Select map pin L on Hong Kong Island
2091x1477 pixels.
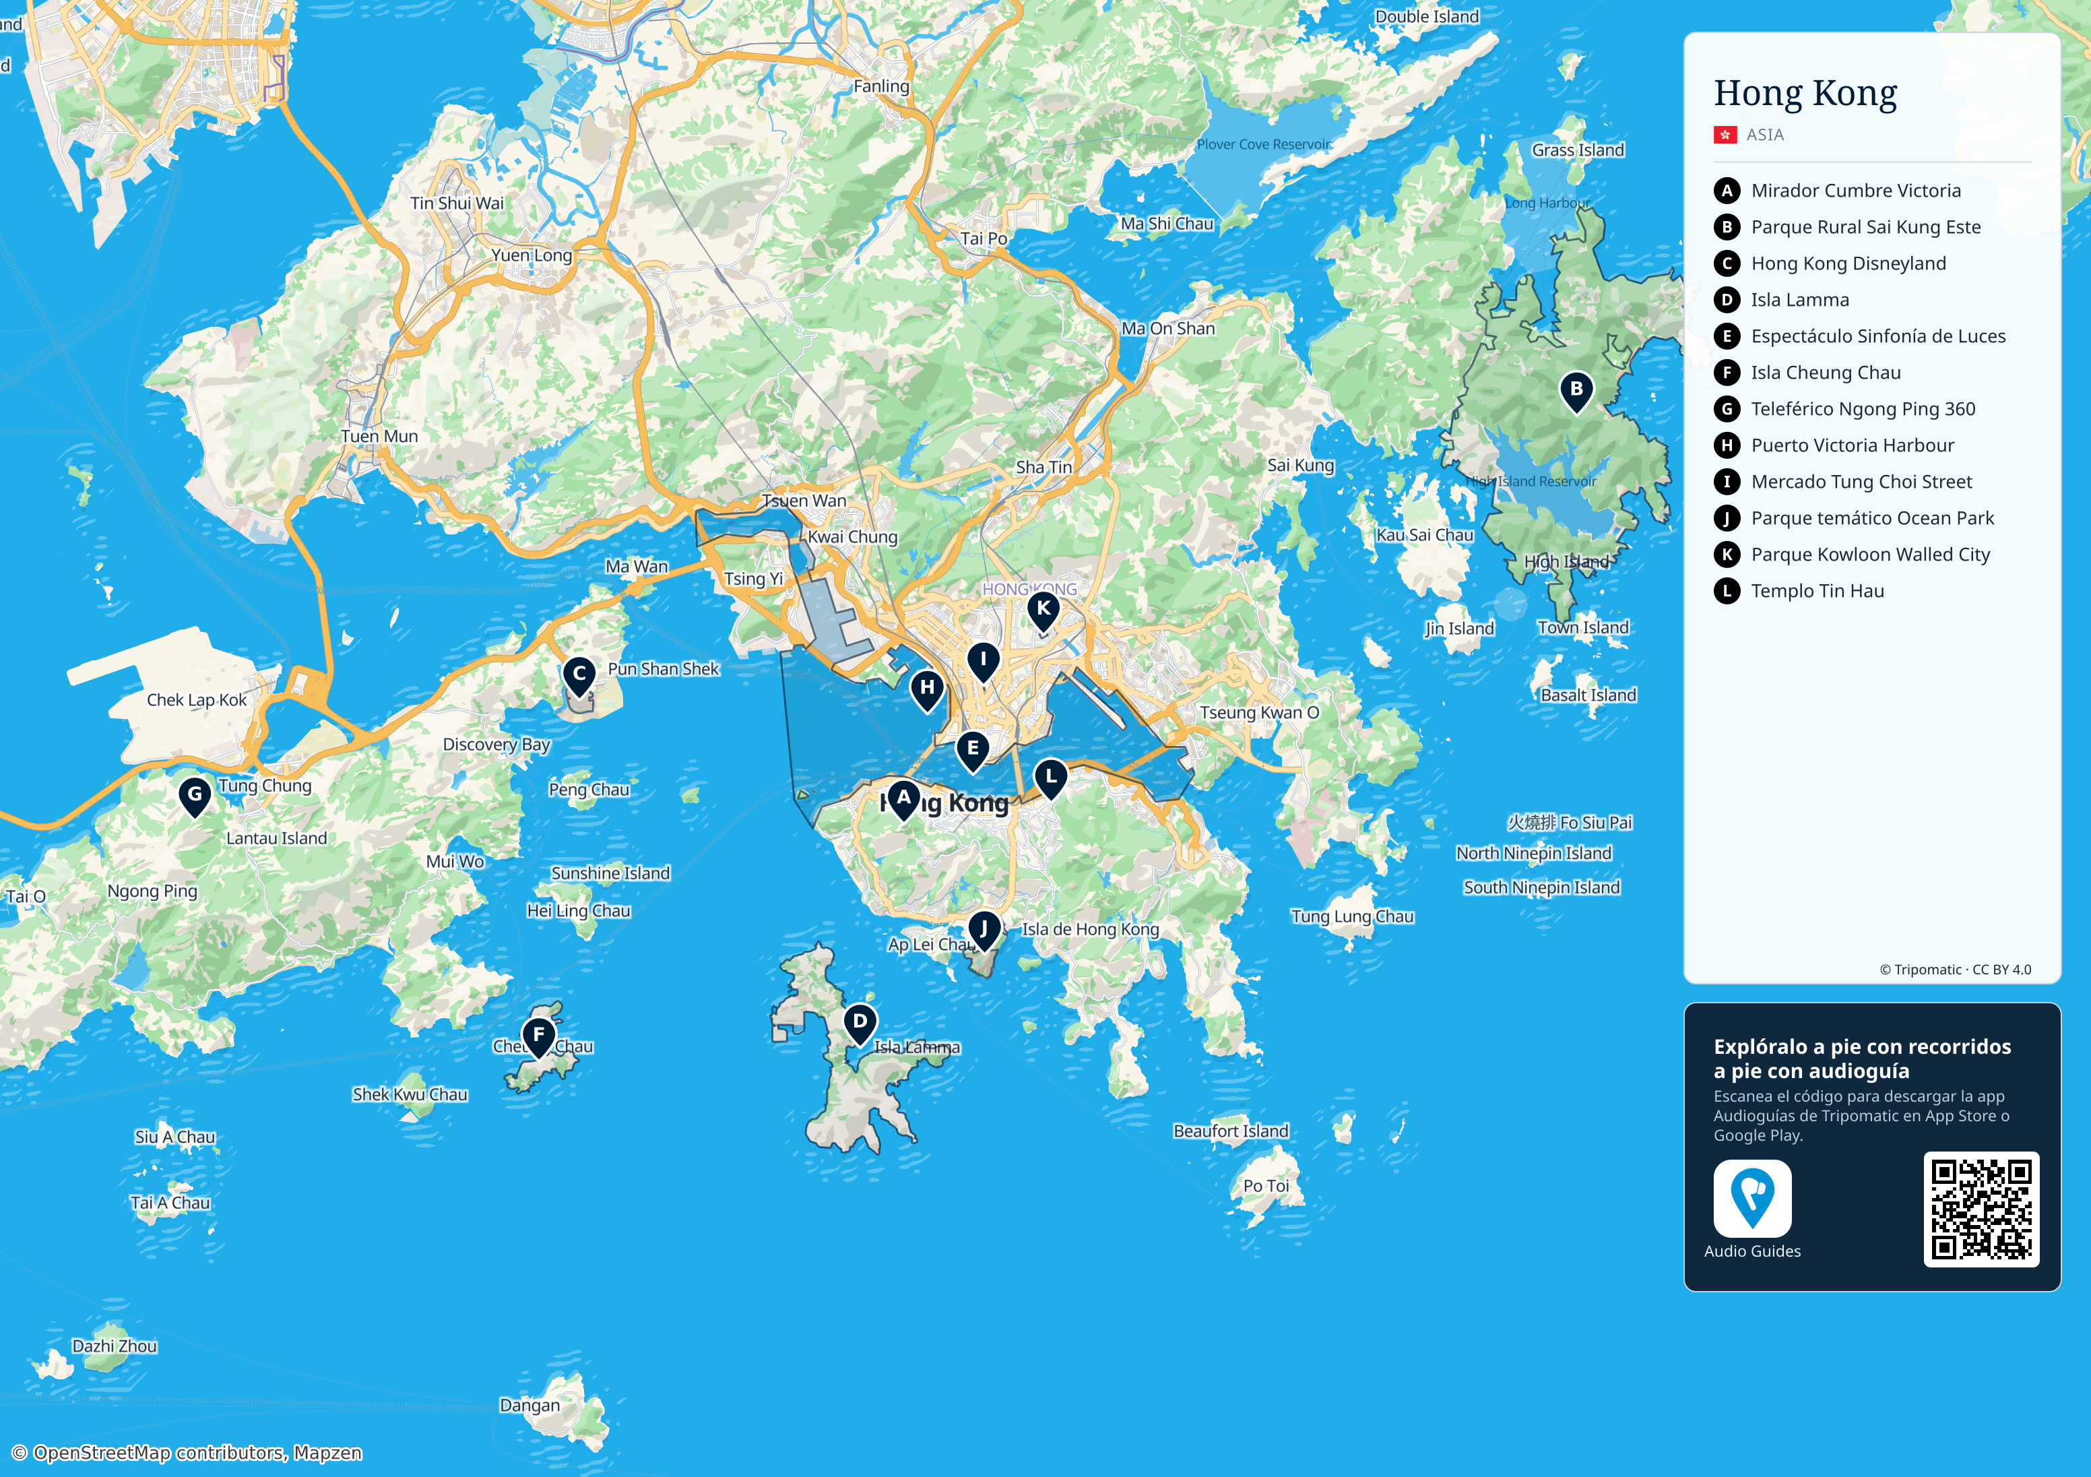(1051, 780)
